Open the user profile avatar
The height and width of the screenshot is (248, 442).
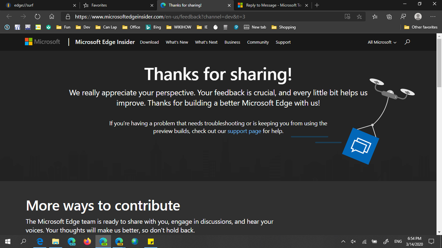[418, 17]
